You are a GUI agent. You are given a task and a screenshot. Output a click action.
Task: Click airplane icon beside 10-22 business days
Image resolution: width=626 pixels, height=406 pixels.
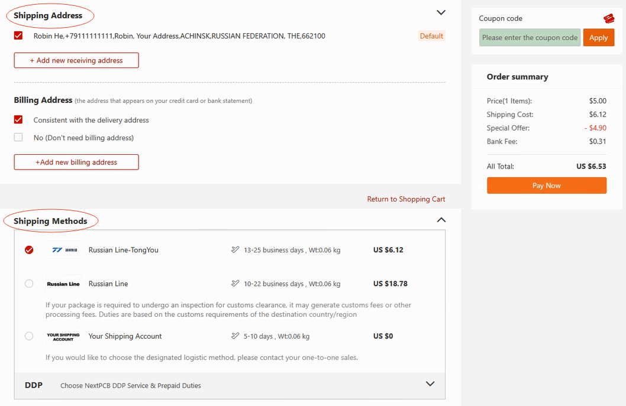click(235, 284)
